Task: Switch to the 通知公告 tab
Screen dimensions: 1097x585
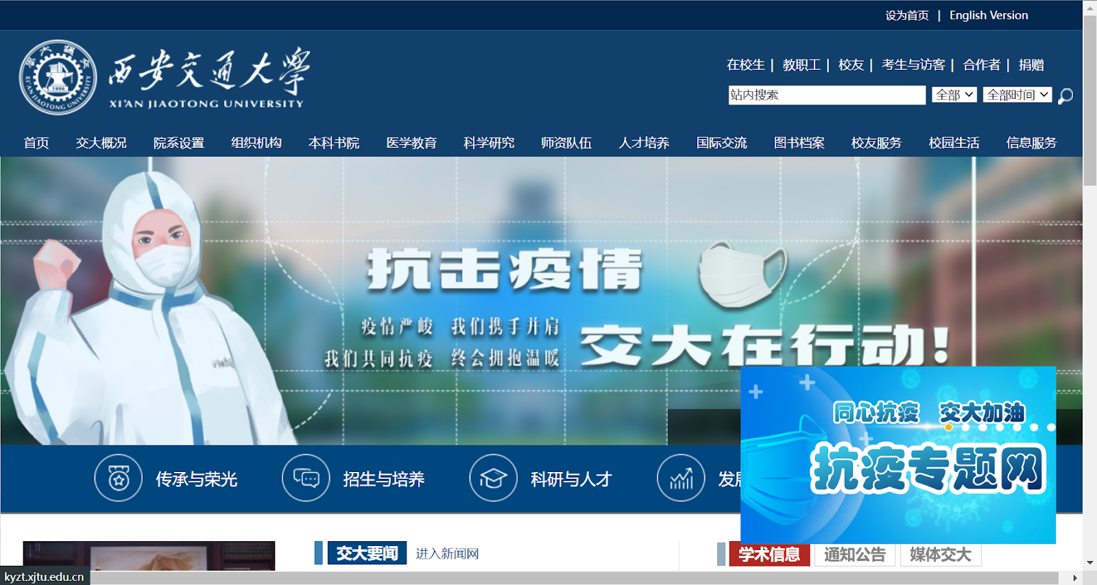Action: point(855,554)
